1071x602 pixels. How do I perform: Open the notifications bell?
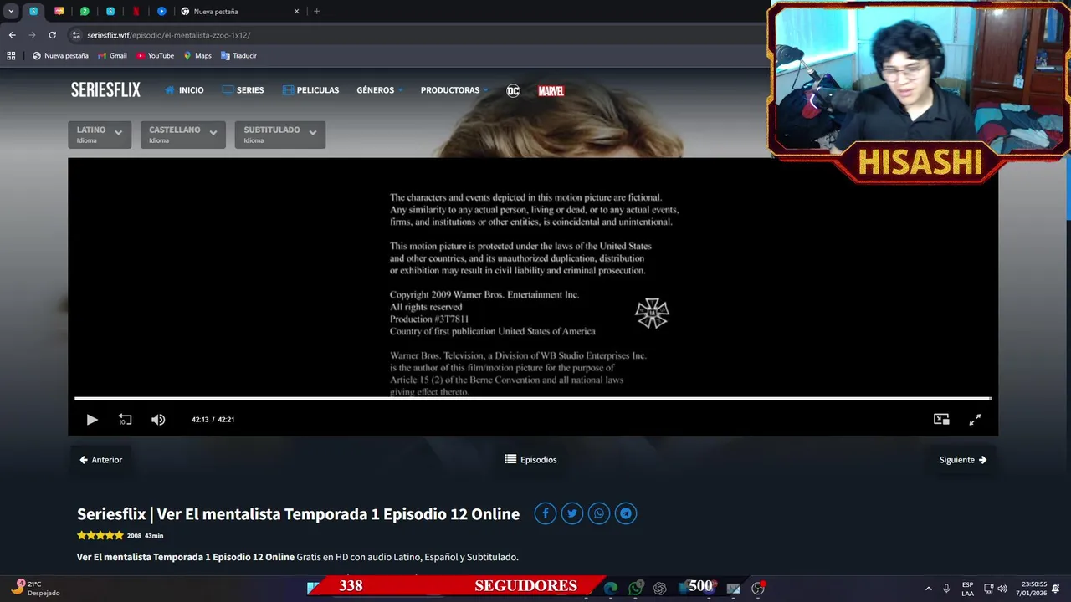click(1056, 589)
